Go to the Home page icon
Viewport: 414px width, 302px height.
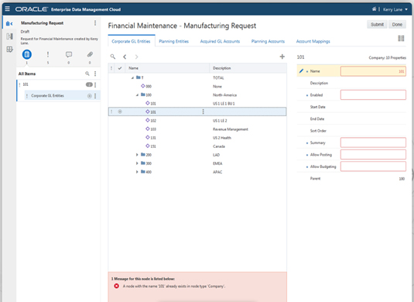(374, 9)
